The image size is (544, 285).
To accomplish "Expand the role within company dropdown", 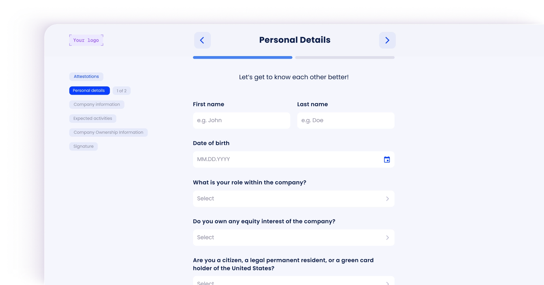I will coord(293,199).
